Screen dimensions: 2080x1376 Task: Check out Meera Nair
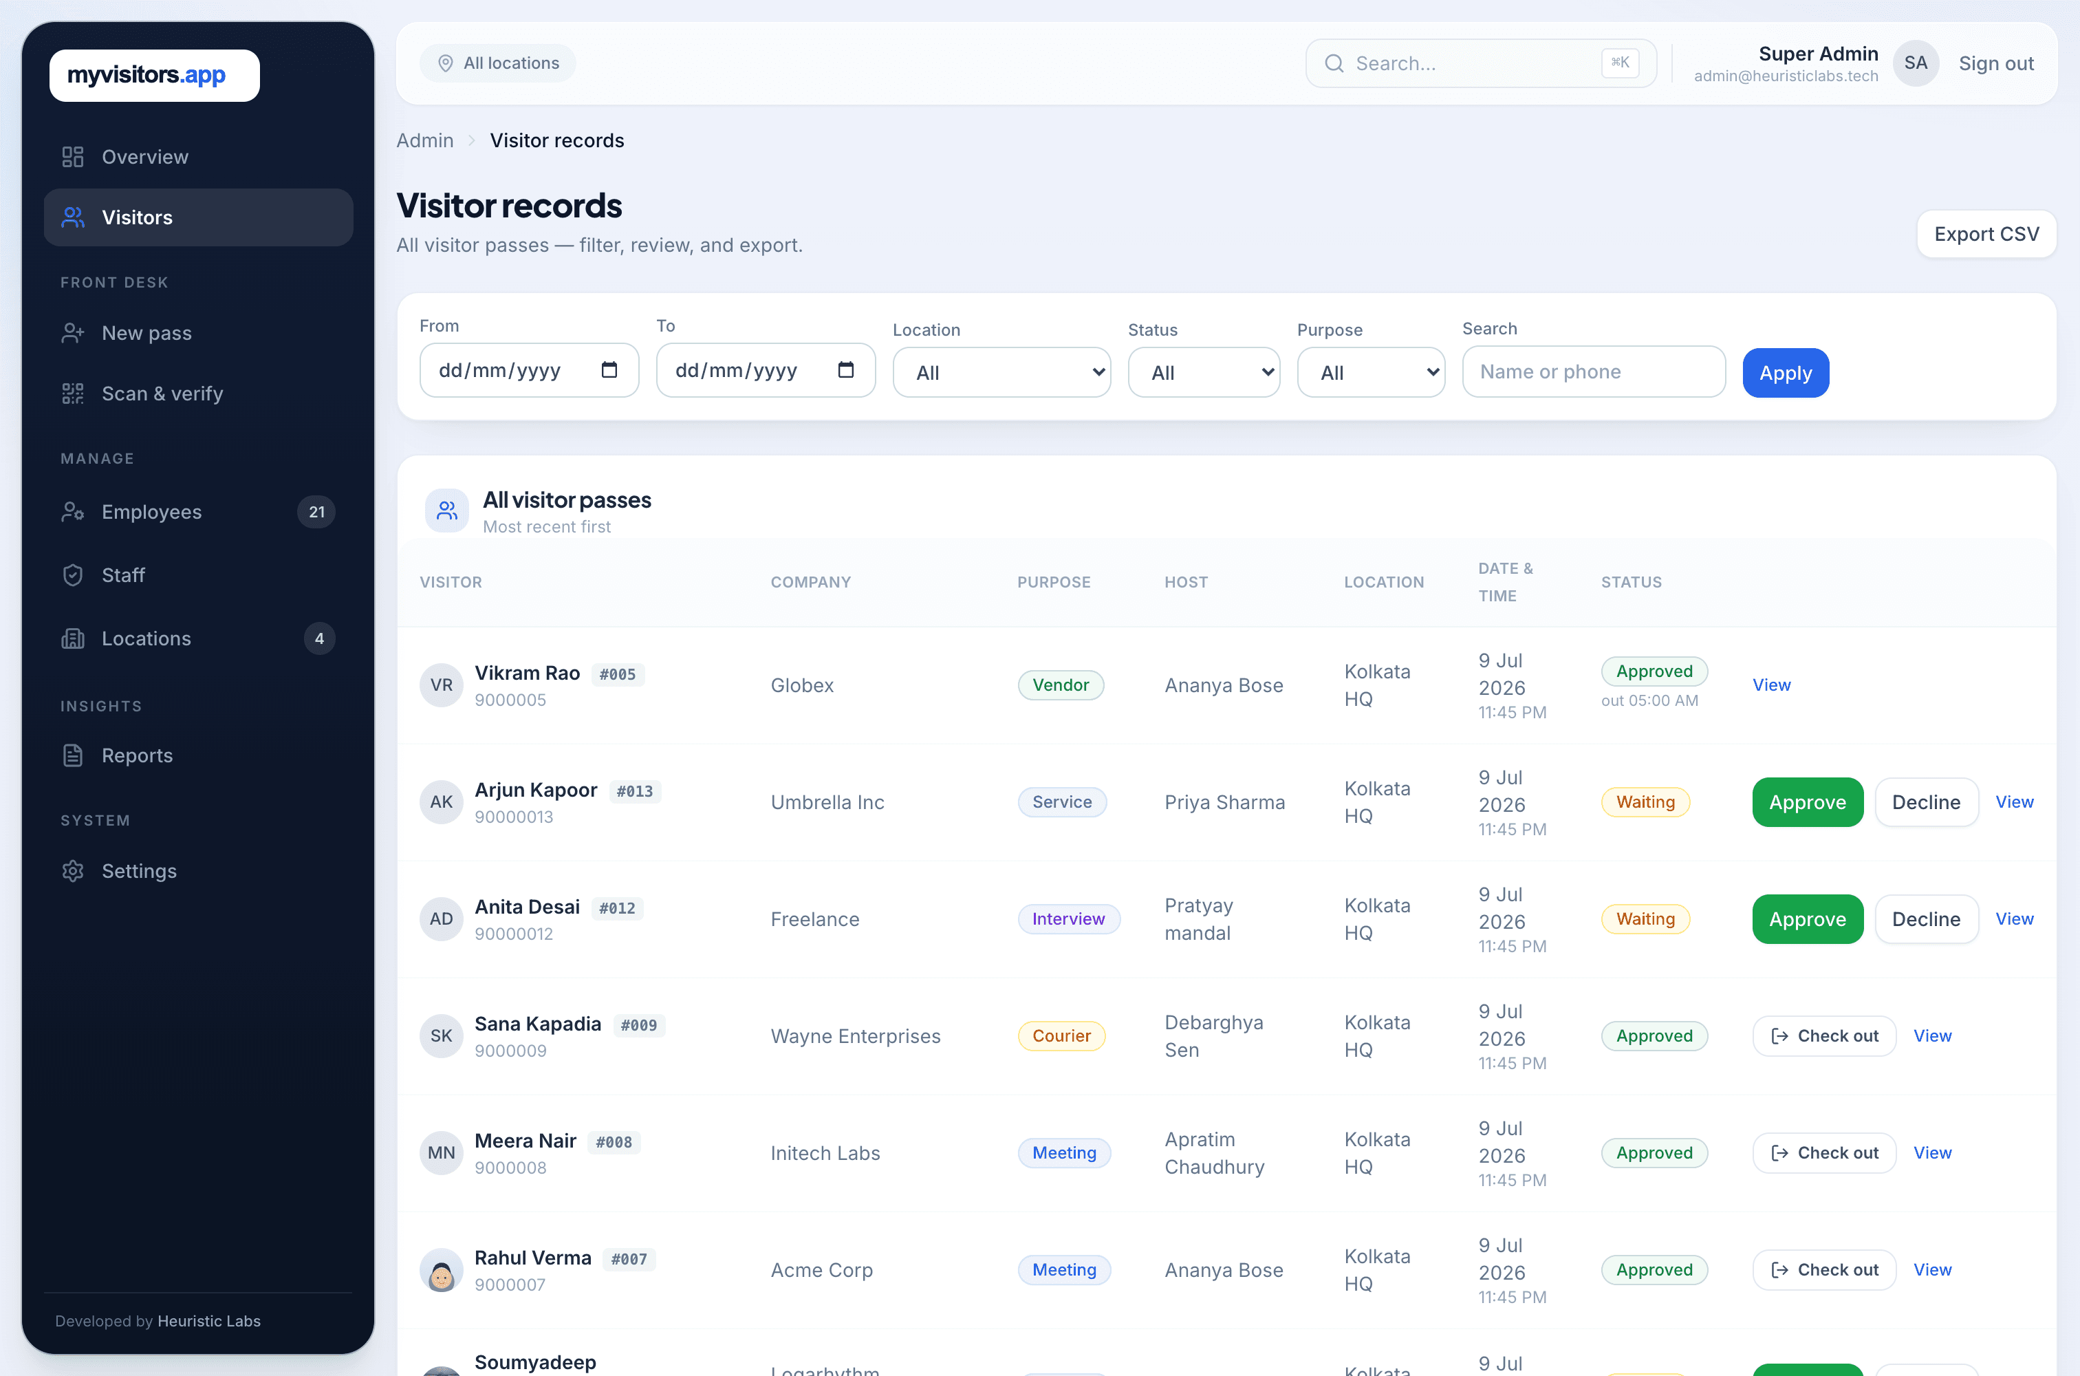[x=1824, y=1153]
